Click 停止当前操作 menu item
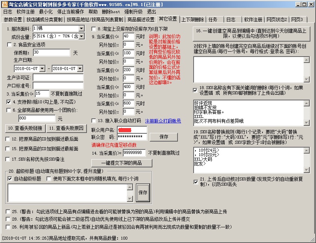Image resolution: width=316 pixels, height=243 pixels. click(70, 12)
